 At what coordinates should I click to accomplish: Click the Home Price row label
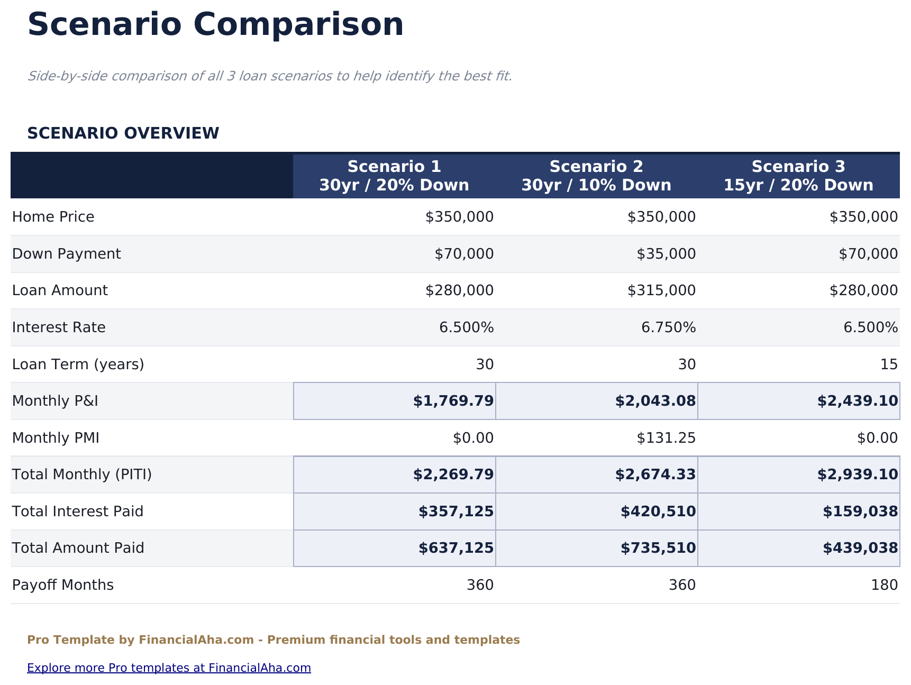tap(53, 216)
